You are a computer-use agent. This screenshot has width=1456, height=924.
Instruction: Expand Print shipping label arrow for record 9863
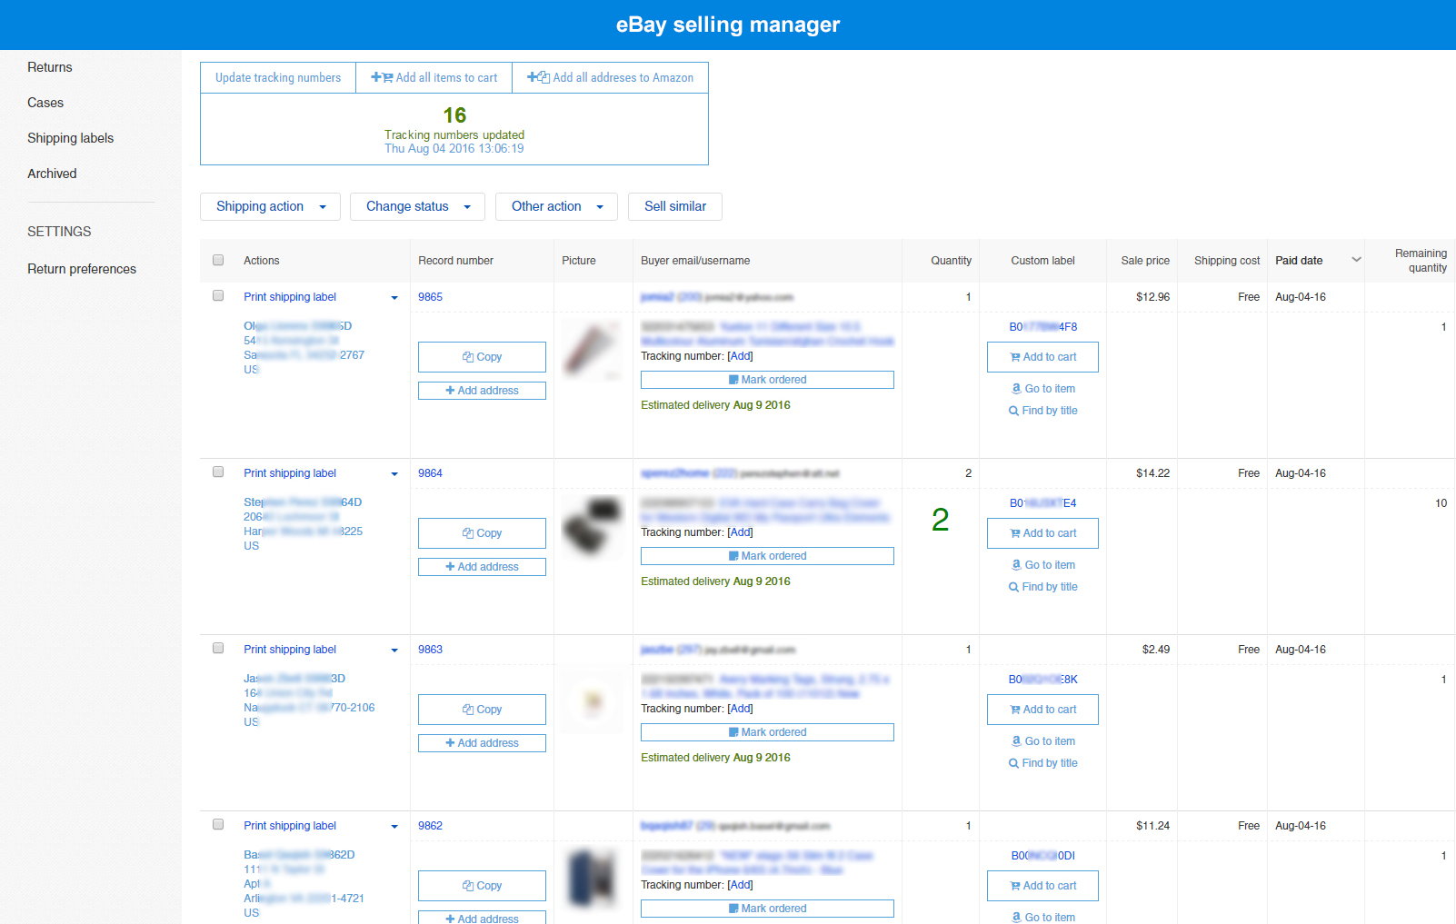[394, 651]
